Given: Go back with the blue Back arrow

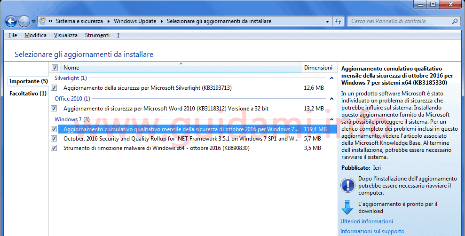Looking at the screenshot, I should (11, 21).
